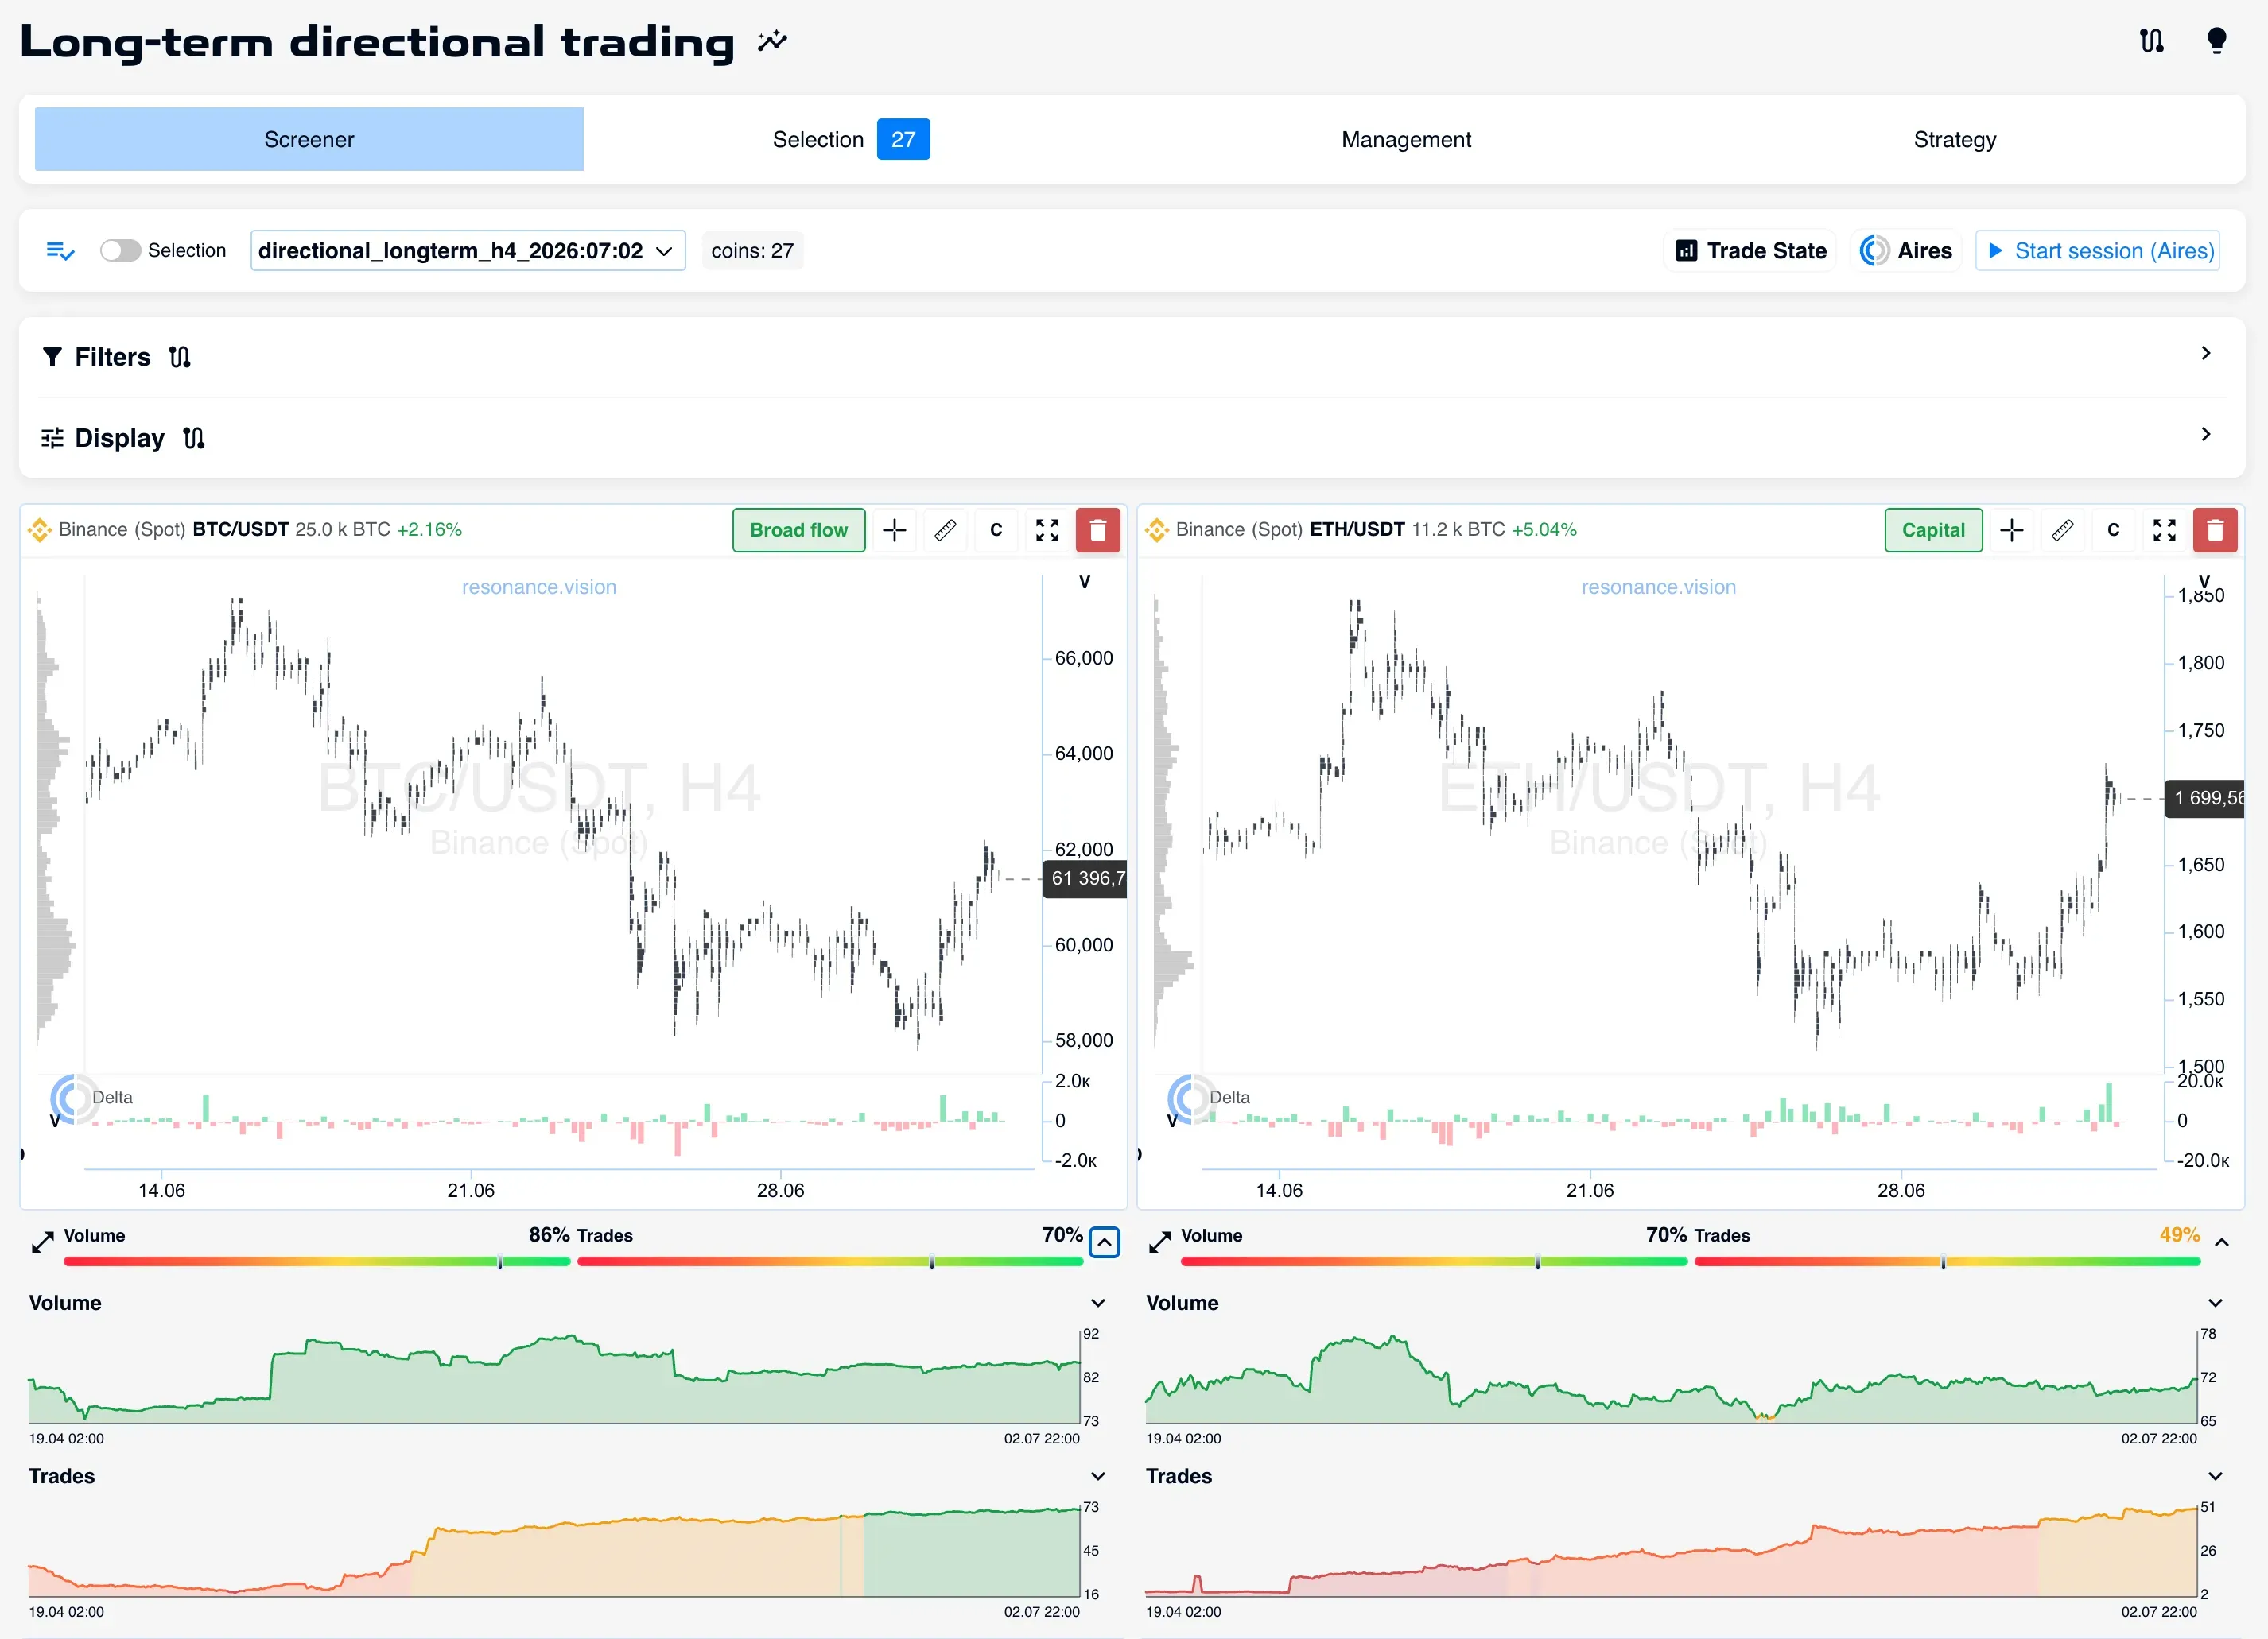2268x1639 pixels.
Task: Click the ETH Trades area chart
Action: [1672, 1551]
